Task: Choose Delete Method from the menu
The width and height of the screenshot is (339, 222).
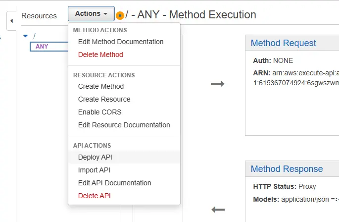Action: pyautogui.click(x=100, y=55)
